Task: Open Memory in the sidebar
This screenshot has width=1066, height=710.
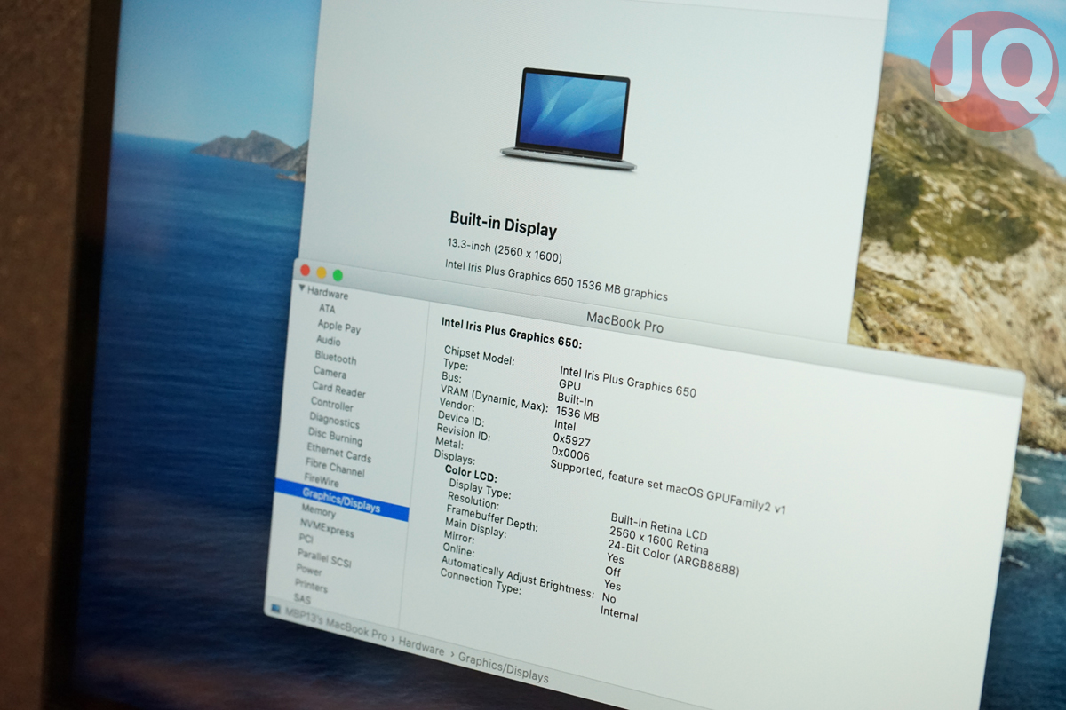Action: (x=318, y=512)
